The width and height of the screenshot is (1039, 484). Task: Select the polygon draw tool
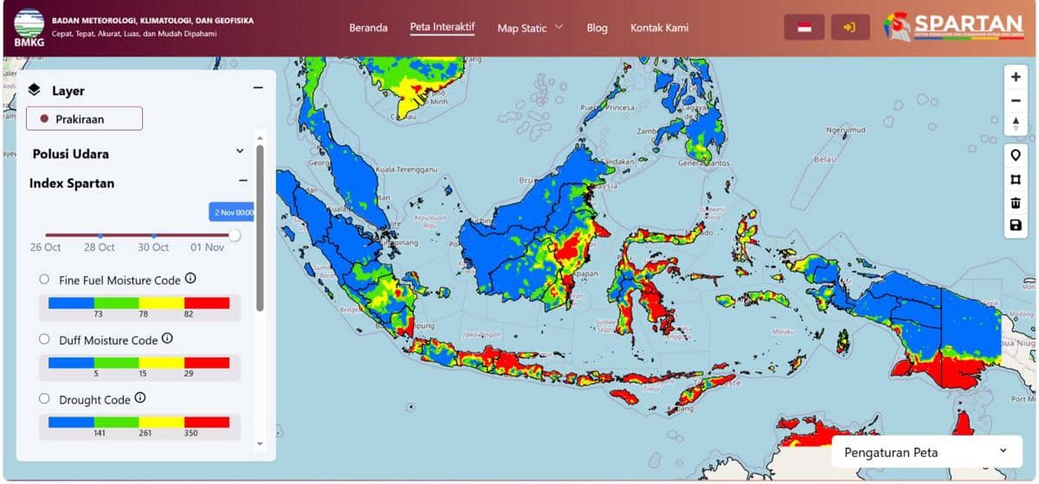pos(1016,179)
